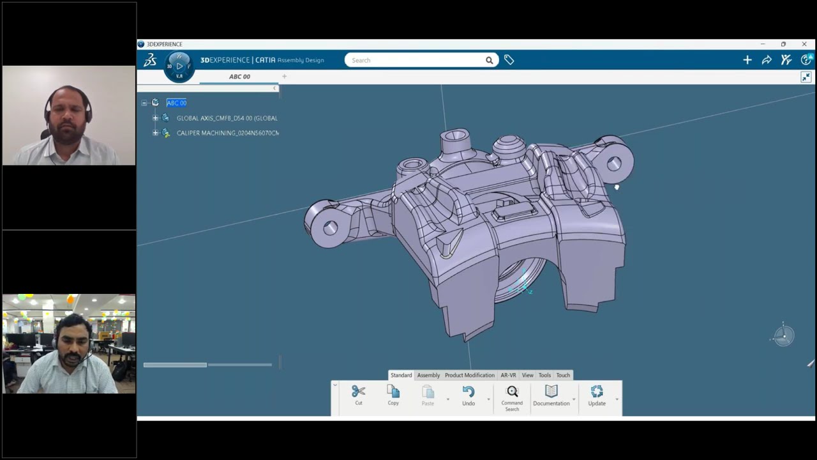
Task: Switch to the Tools tab
Action: point(544,375)
